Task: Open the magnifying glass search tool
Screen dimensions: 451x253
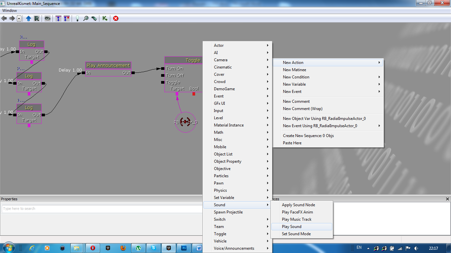Action: coord(86,18)
